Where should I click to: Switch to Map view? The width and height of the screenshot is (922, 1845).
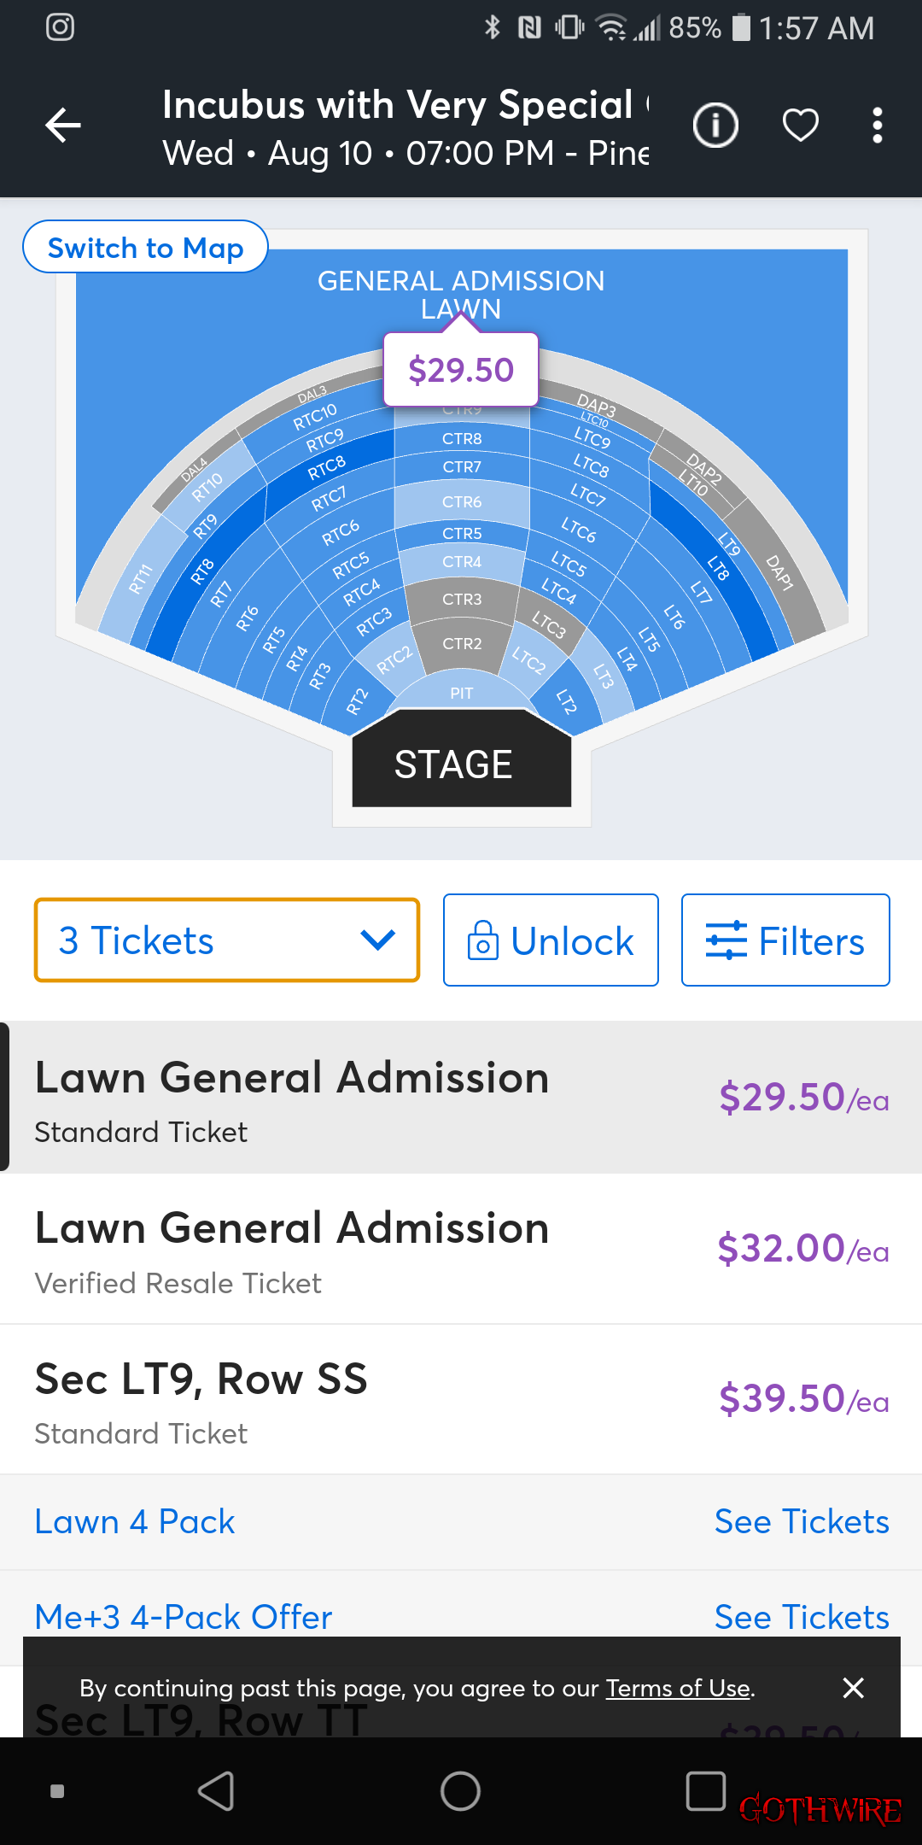pos(145,247)
